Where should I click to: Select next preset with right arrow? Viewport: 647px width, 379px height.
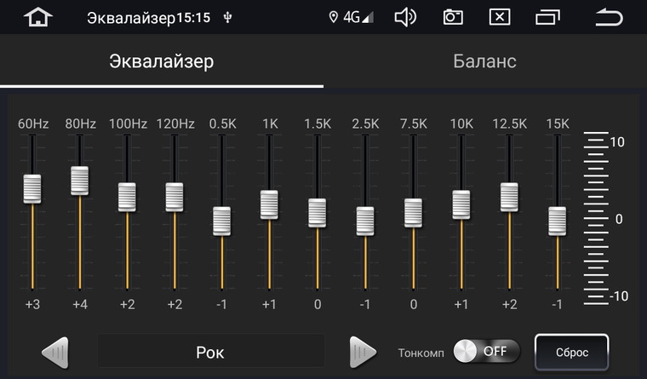tap(363, 351)
